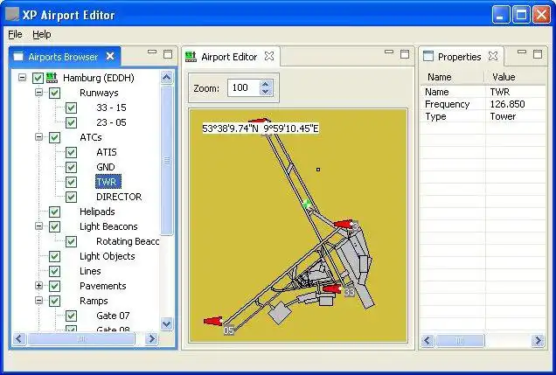
Task: Click the tree's vertical scrollbar thumb
Action: (x=167, y=160)
